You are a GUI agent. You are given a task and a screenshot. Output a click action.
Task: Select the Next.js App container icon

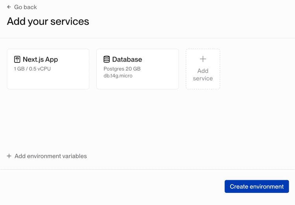(17, 59)
